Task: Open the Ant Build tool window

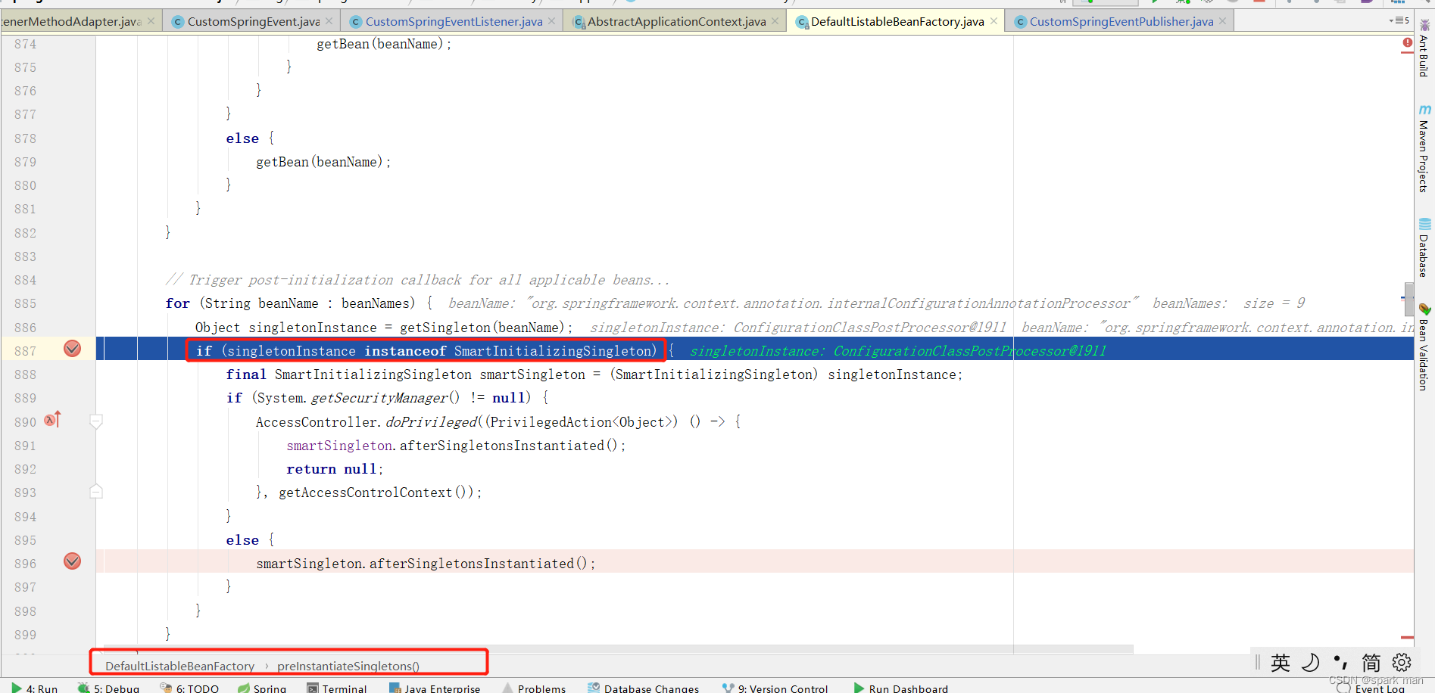Action: pyautogui.click(x=1424, y=48)
